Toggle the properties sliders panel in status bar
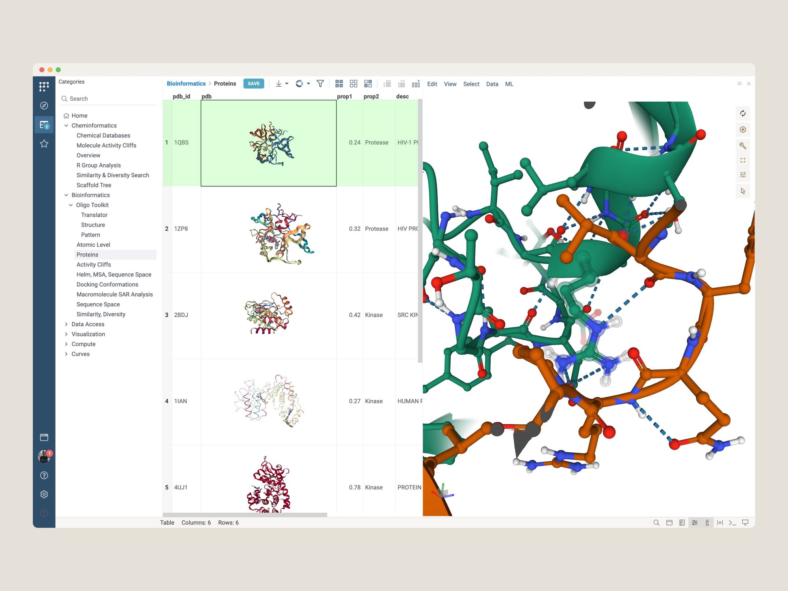The height and width of the screenshot is (591, 788). click(695, 522)
